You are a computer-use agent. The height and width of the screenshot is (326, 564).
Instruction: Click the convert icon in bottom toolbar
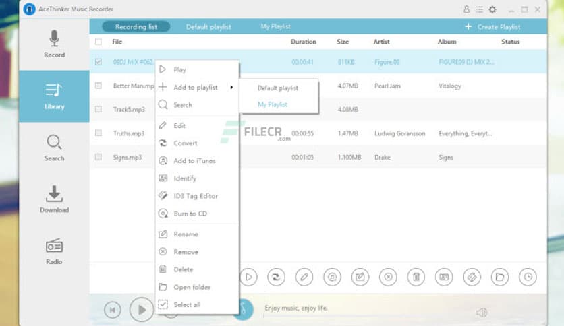[x=276, y=277]
